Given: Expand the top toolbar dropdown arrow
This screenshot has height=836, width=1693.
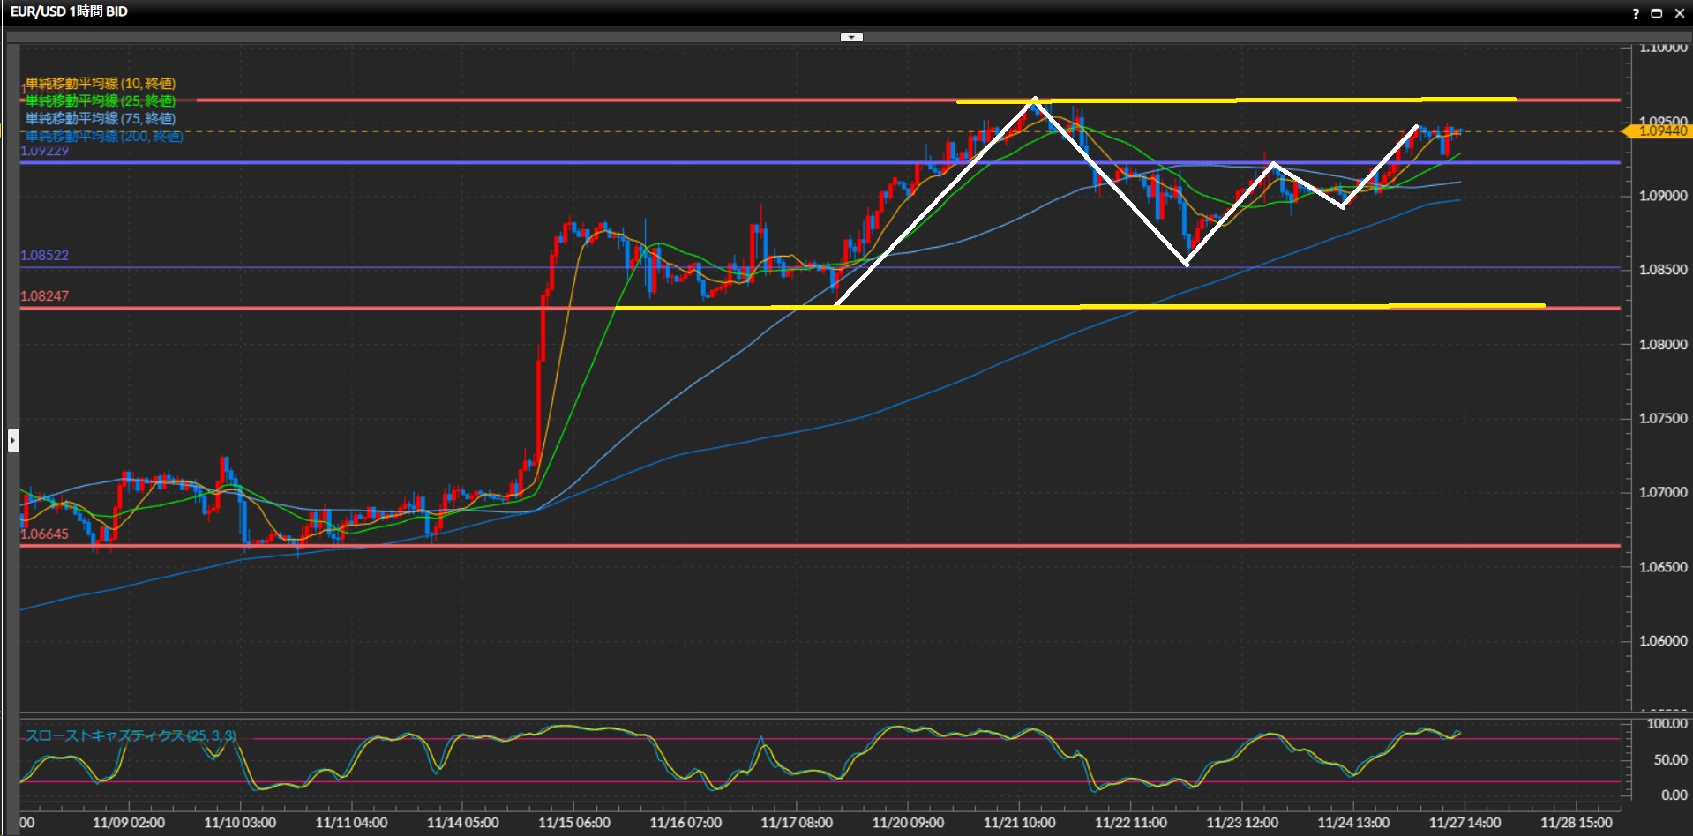Looking at the screenshot, I should click(851, 37).
